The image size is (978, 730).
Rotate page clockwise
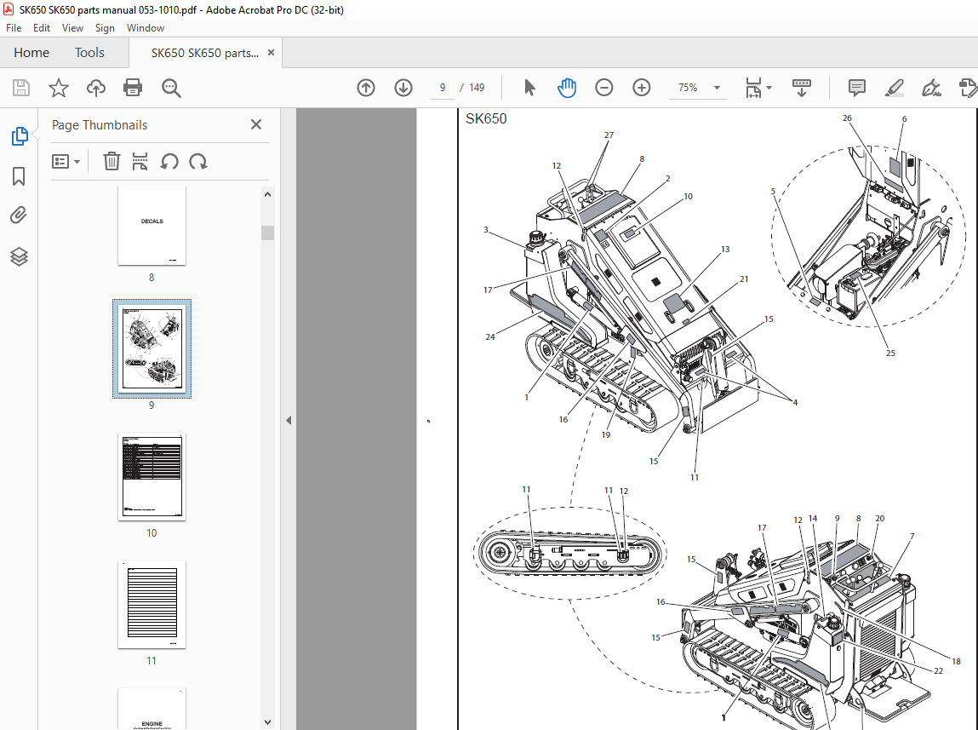coord(198,162)
